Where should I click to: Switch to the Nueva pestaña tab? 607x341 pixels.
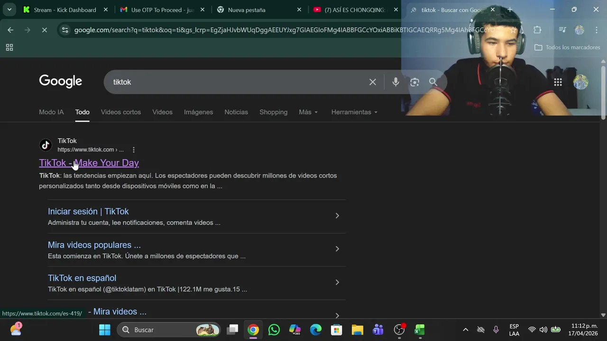[259, 9]
